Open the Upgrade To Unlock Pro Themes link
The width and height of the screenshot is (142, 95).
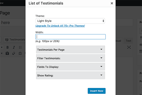(x=60, y=26)
